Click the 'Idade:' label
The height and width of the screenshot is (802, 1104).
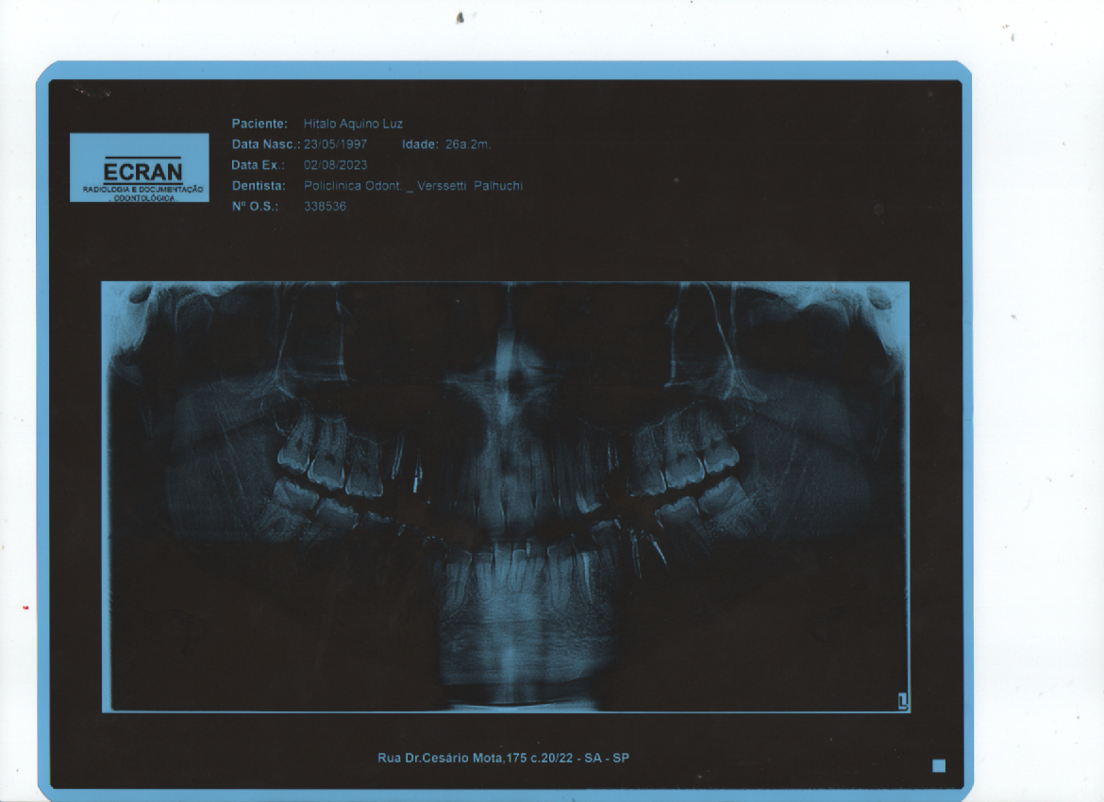420,144
